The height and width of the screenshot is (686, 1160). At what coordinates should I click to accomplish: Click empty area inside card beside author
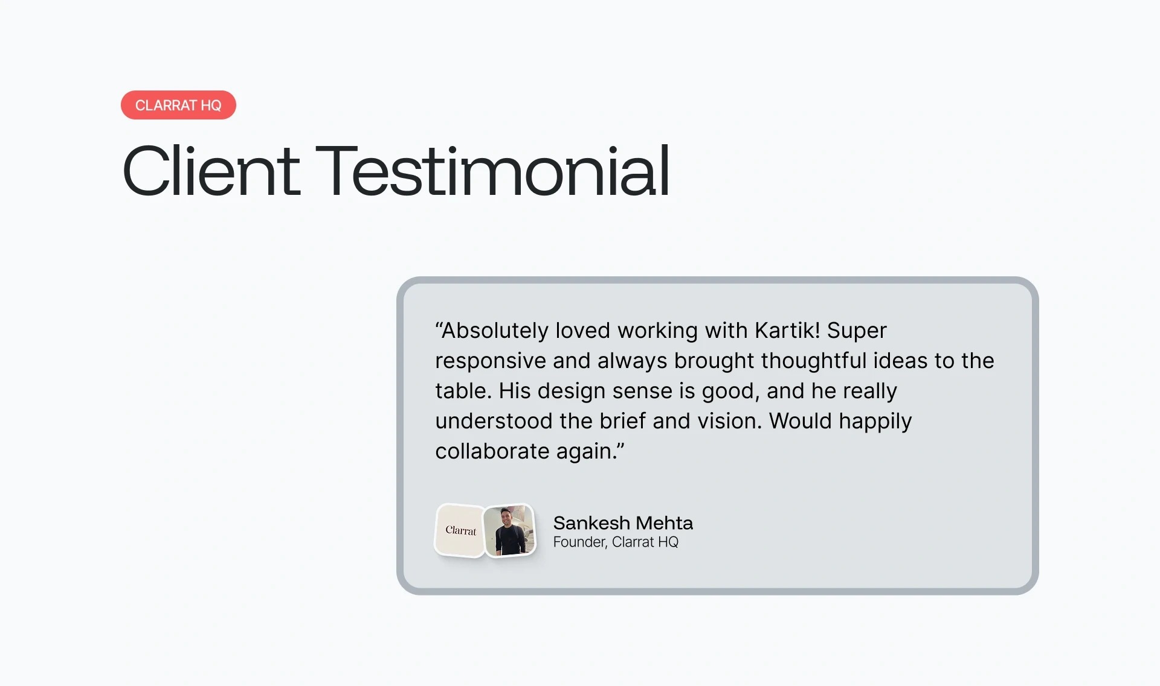point(858,531)
